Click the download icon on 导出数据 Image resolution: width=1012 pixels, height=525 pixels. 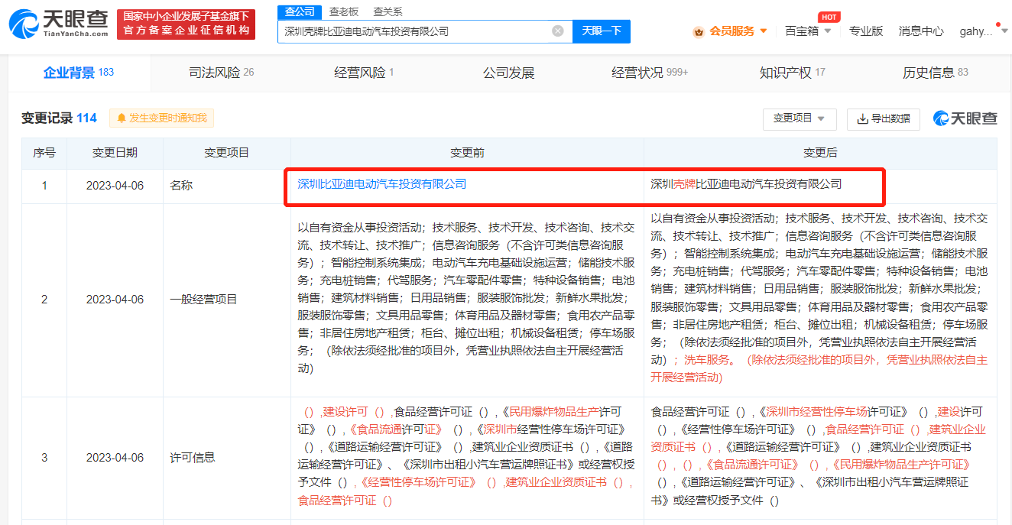pyautogui.click(x=862, y=118)
